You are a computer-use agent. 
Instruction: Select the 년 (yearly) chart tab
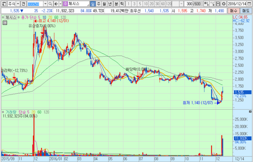tap(110, 4)
